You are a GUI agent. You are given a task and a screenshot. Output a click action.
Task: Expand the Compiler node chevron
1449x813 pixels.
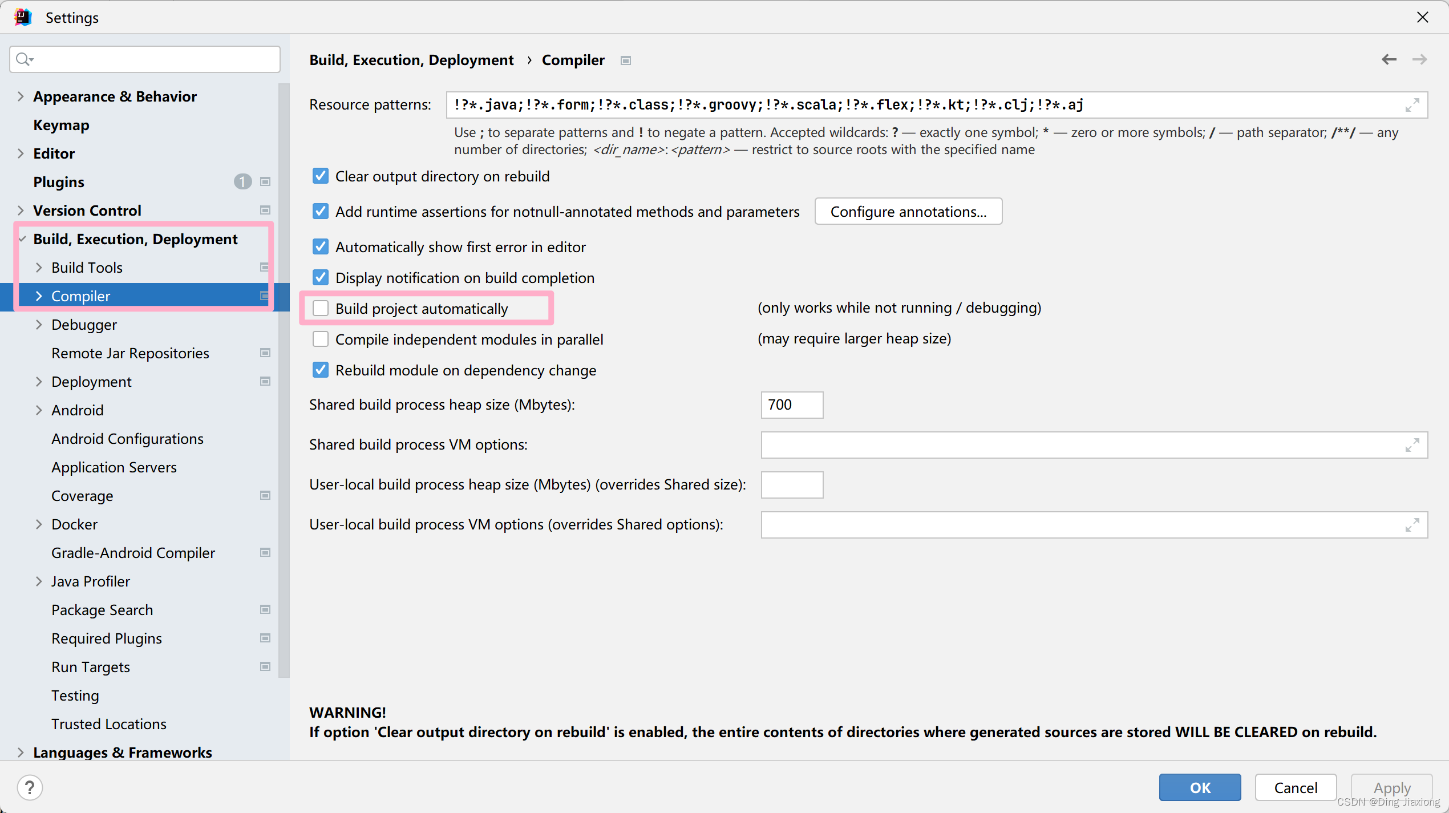(x=39, y=296)
